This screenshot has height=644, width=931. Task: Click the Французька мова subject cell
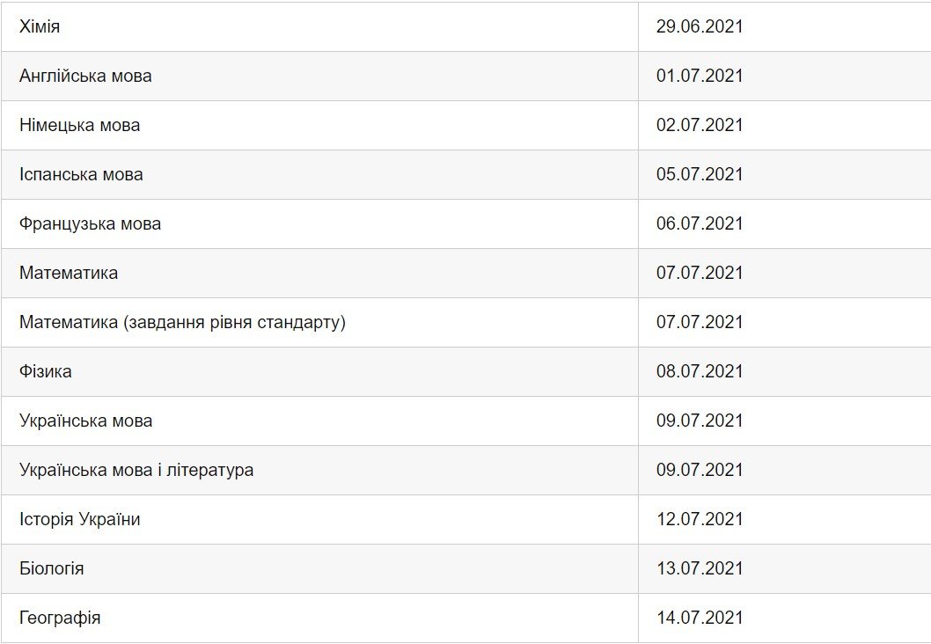tap(90, 223)
